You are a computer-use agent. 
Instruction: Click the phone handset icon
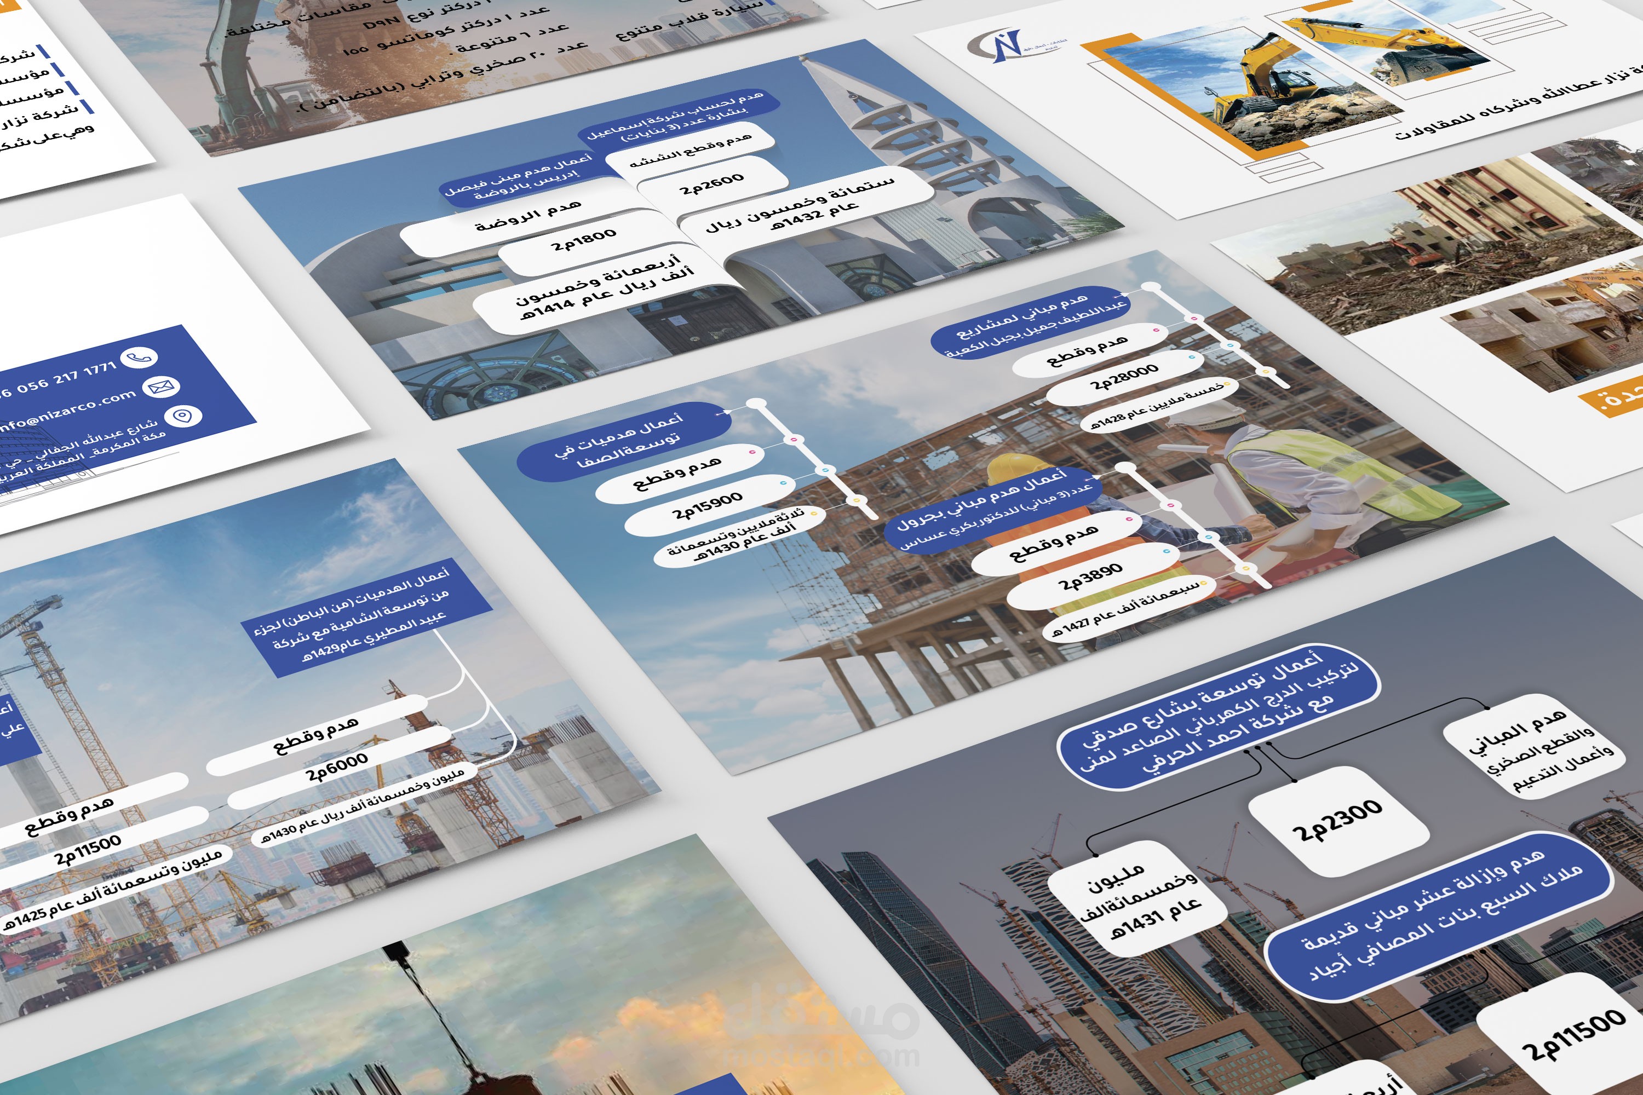click(139, 358)
